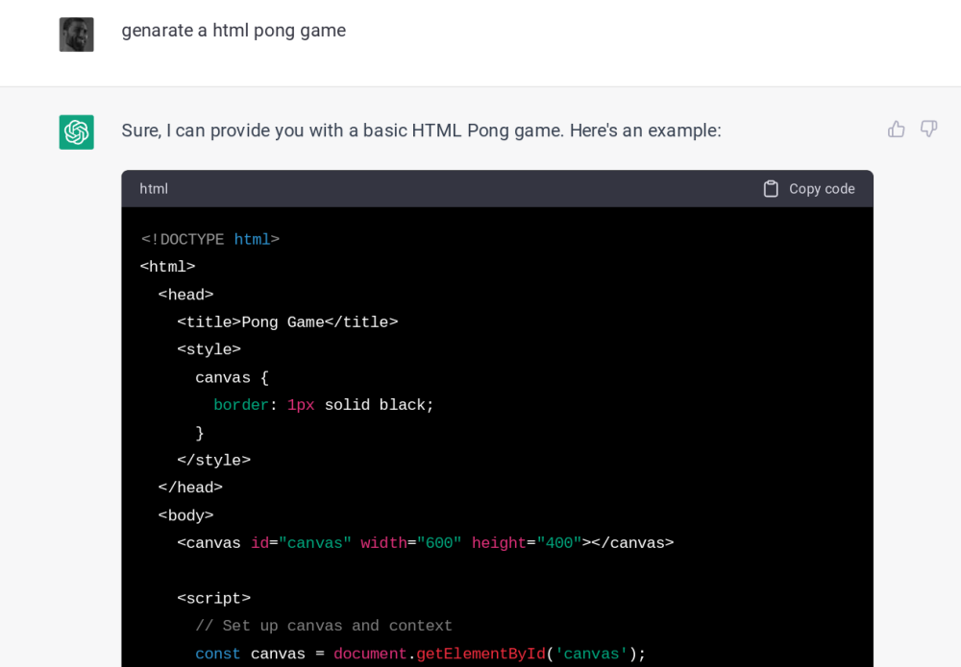Click the '<!DOCTYPE html>' code line
961x667 pixels.
(x=210, y=239)
